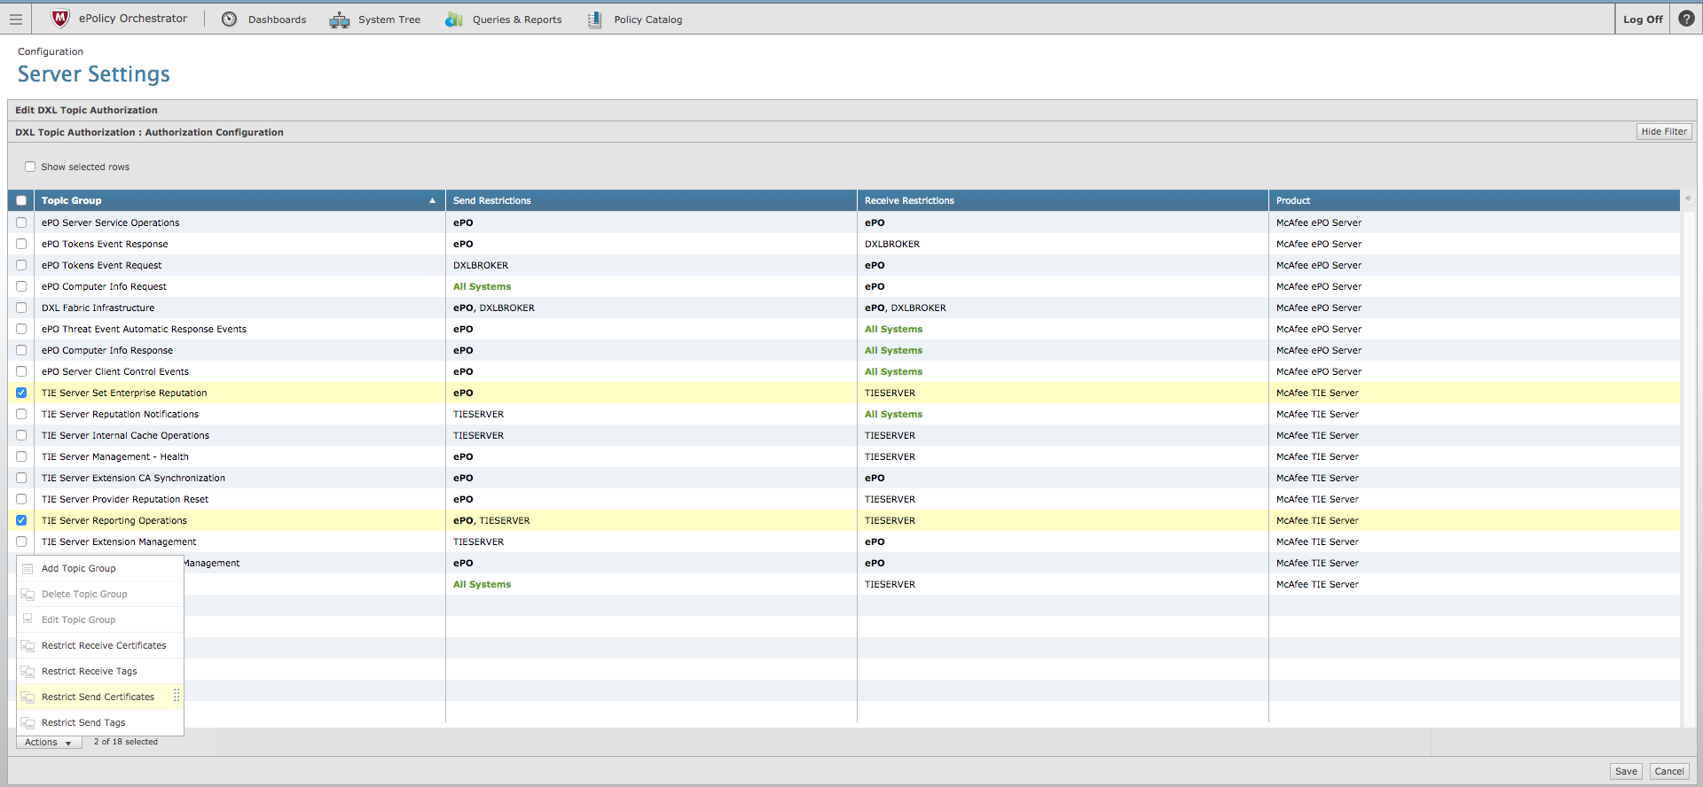Click ePO Threat Event Automatic Response Events
This screenshot has height=787, width=1703.
tap(144, 329)
